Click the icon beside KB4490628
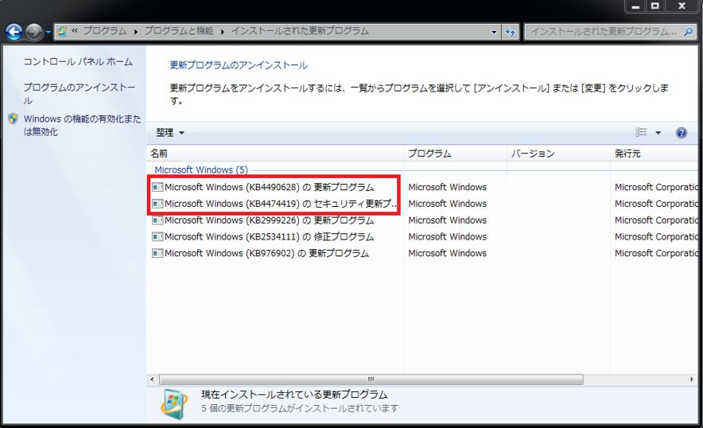 click(157, 187)
